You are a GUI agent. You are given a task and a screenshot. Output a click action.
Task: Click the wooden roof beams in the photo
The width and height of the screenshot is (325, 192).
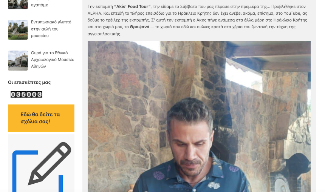pos(269,56)
